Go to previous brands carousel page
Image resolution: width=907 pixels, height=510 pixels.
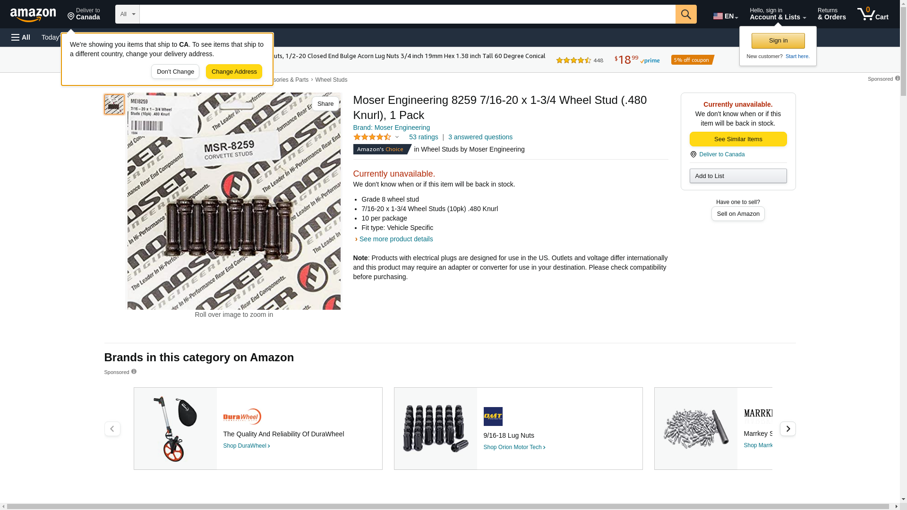(x=112, y=429)
